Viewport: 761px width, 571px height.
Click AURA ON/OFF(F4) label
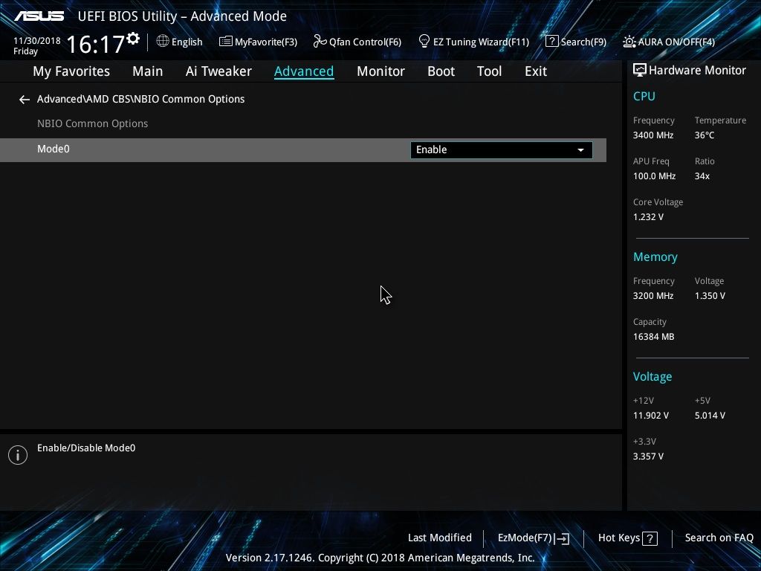676,42
